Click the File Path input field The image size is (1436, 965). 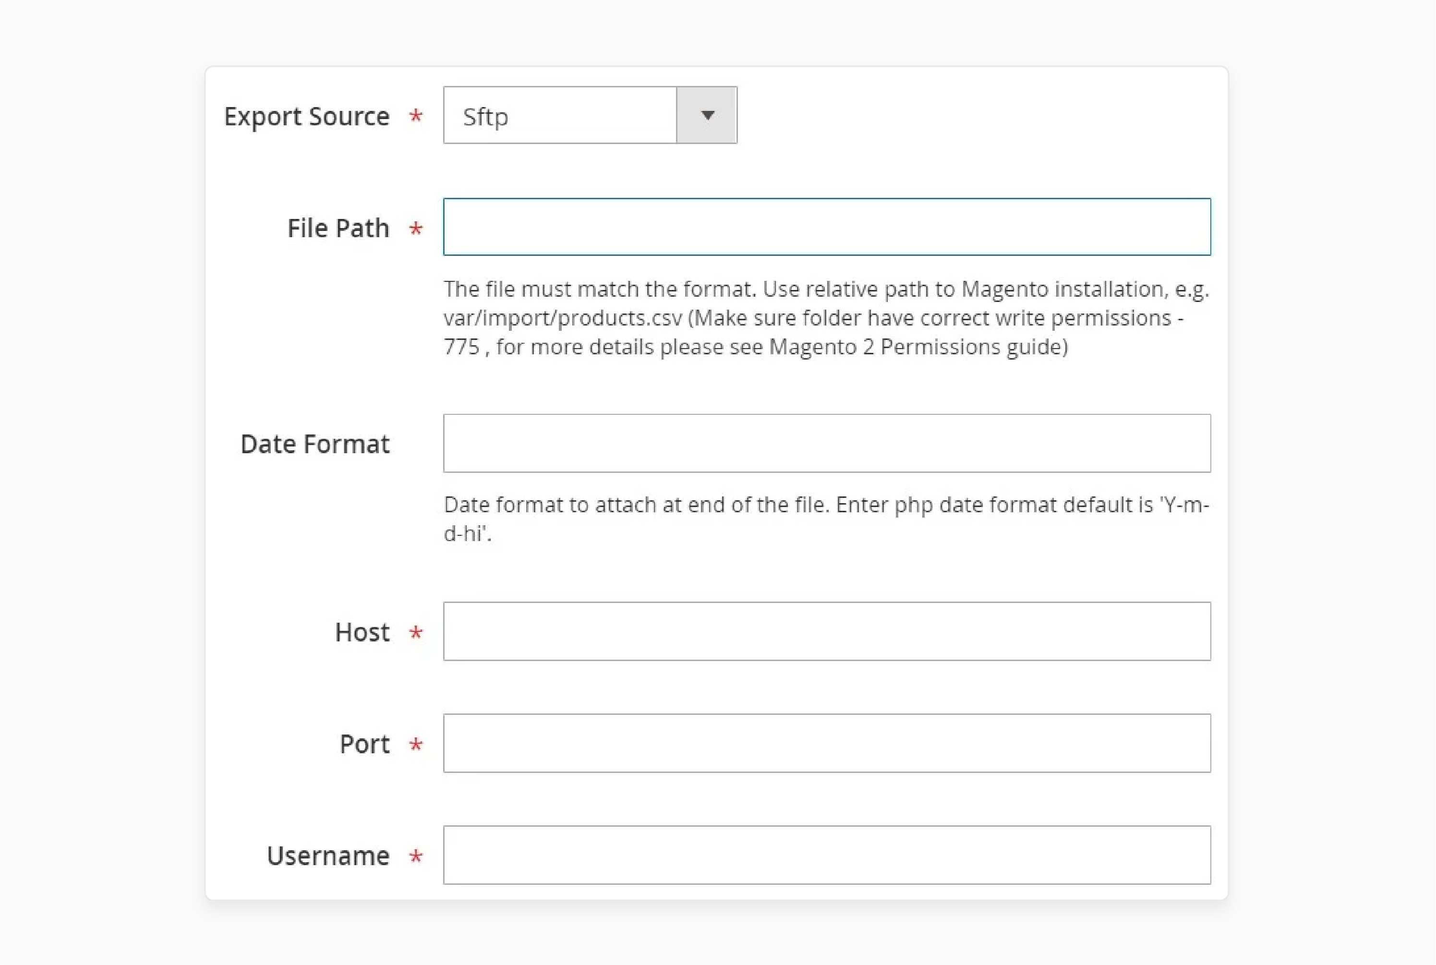click(827, 227)
